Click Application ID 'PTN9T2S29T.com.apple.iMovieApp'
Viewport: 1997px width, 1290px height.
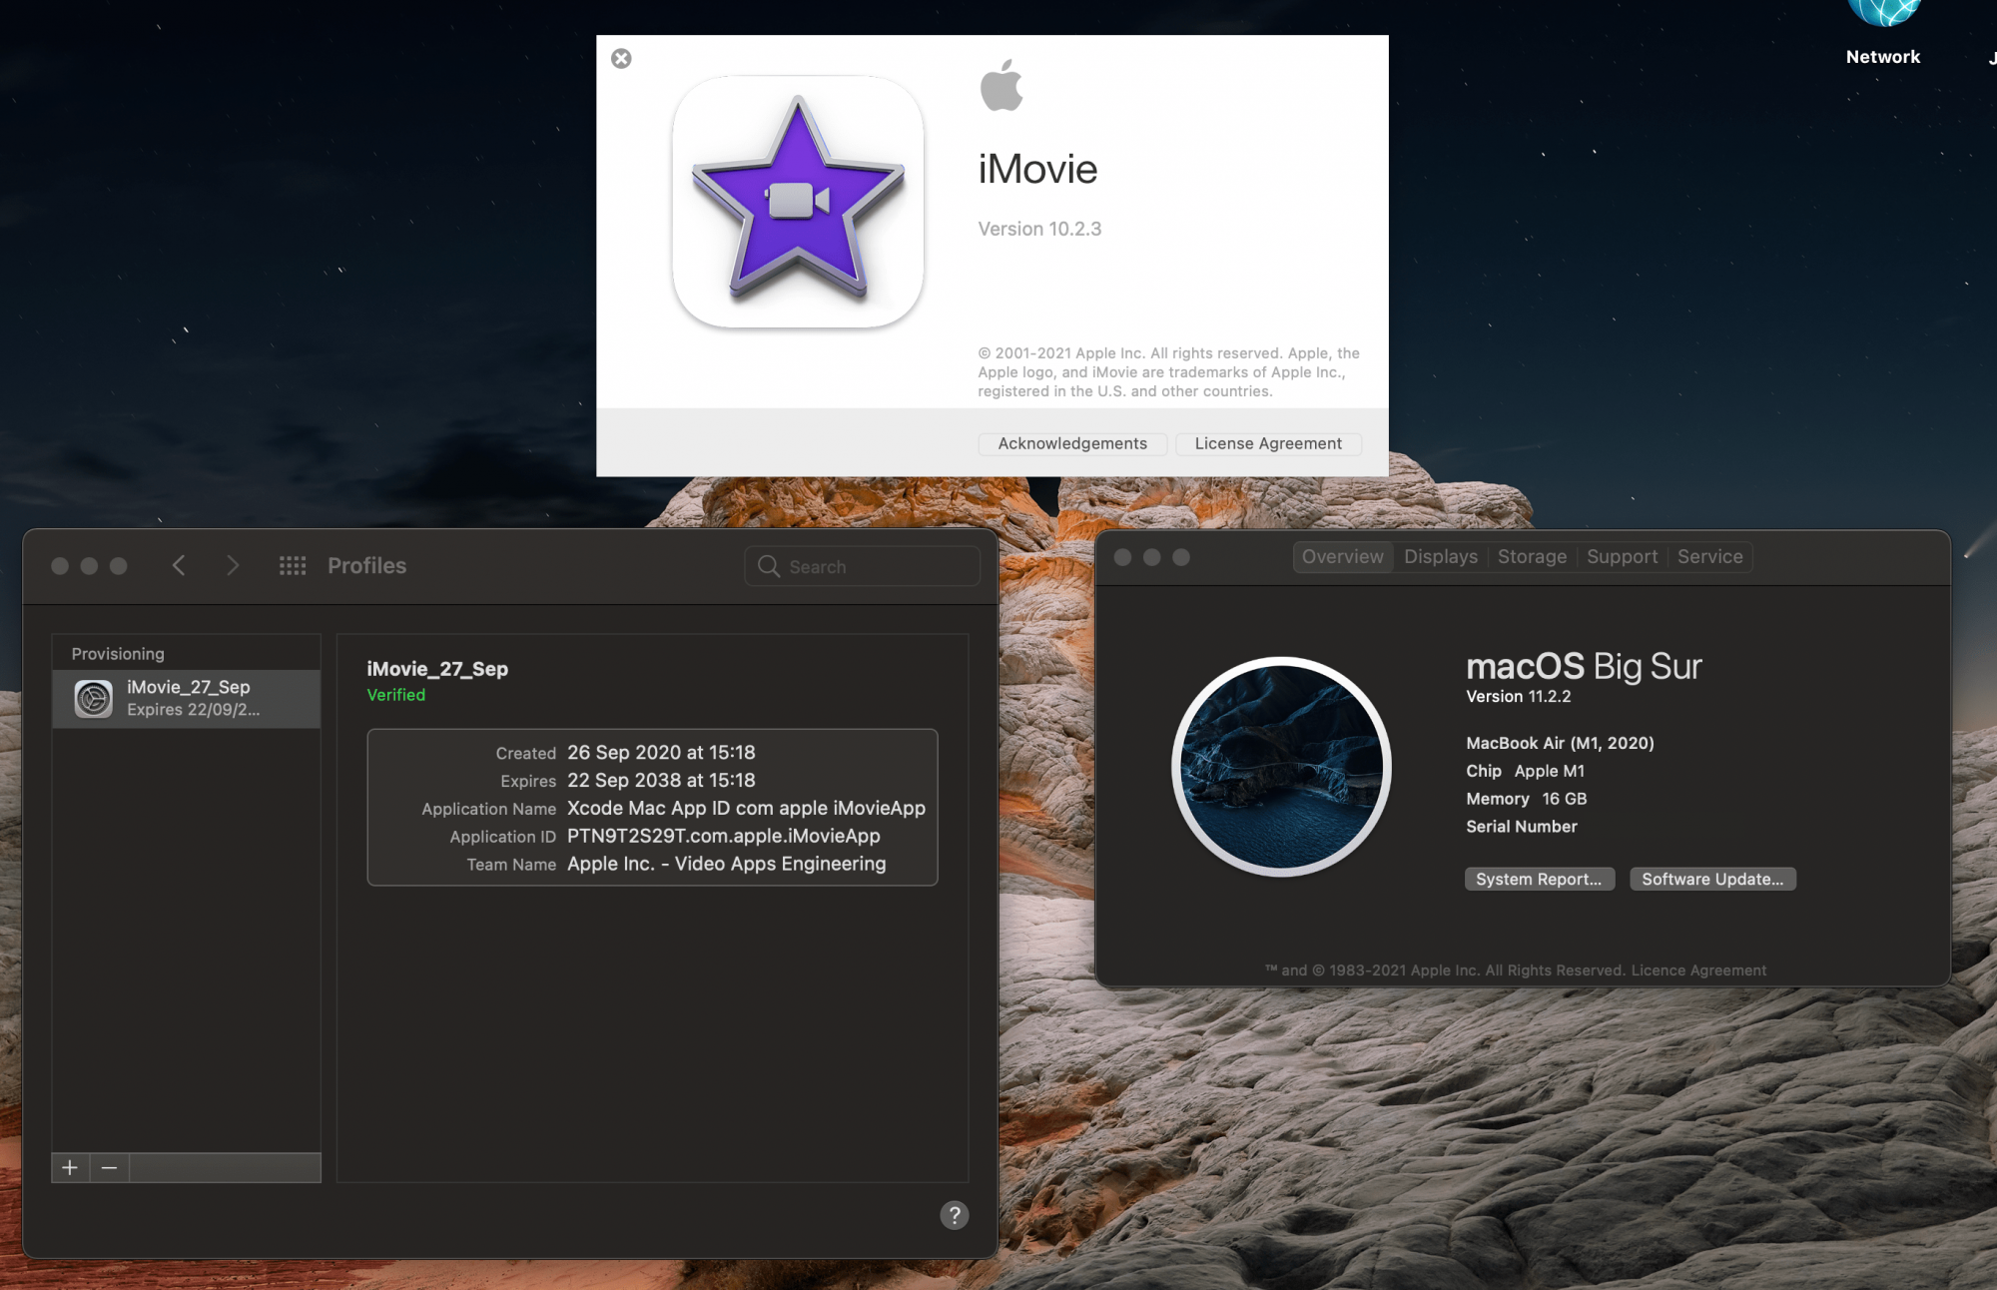point(724,836)
